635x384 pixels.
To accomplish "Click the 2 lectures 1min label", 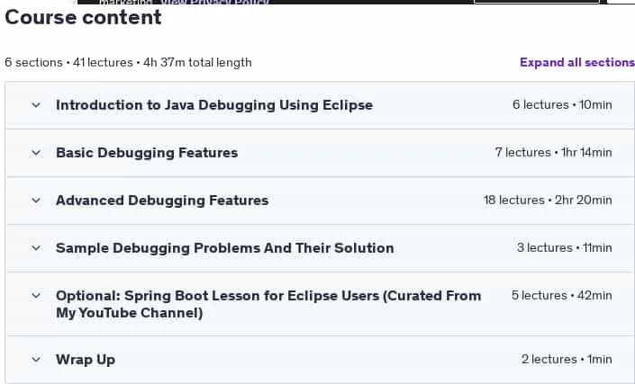I will 567,360.
